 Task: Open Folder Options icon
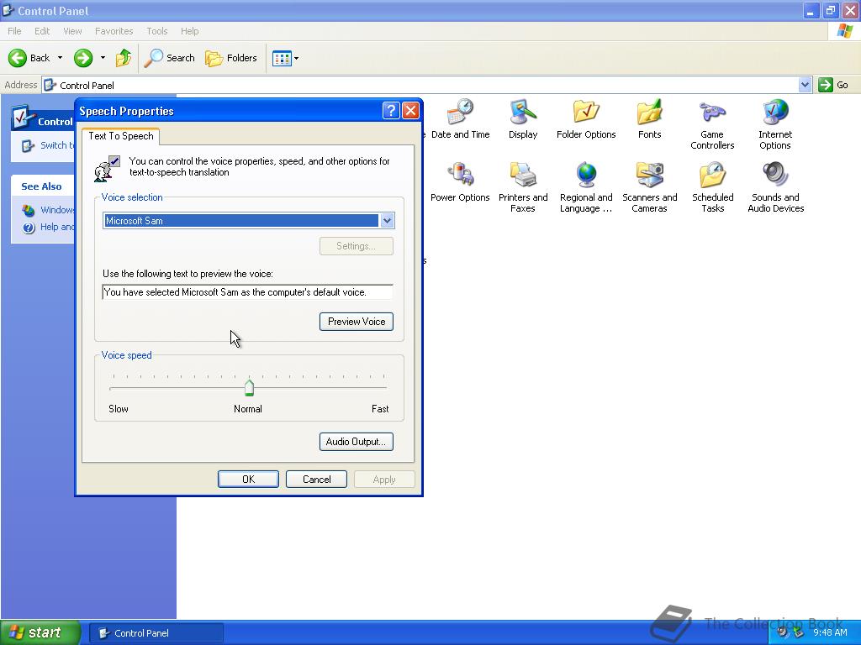pos(586,113)
